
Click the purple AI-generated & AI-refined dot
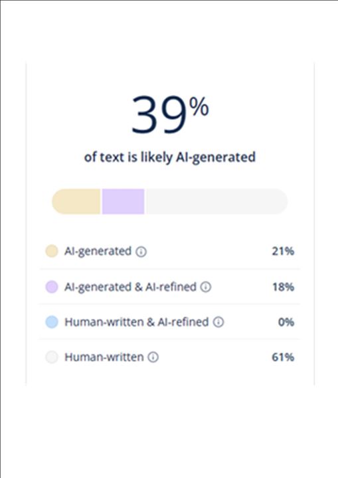pos(52,287)
